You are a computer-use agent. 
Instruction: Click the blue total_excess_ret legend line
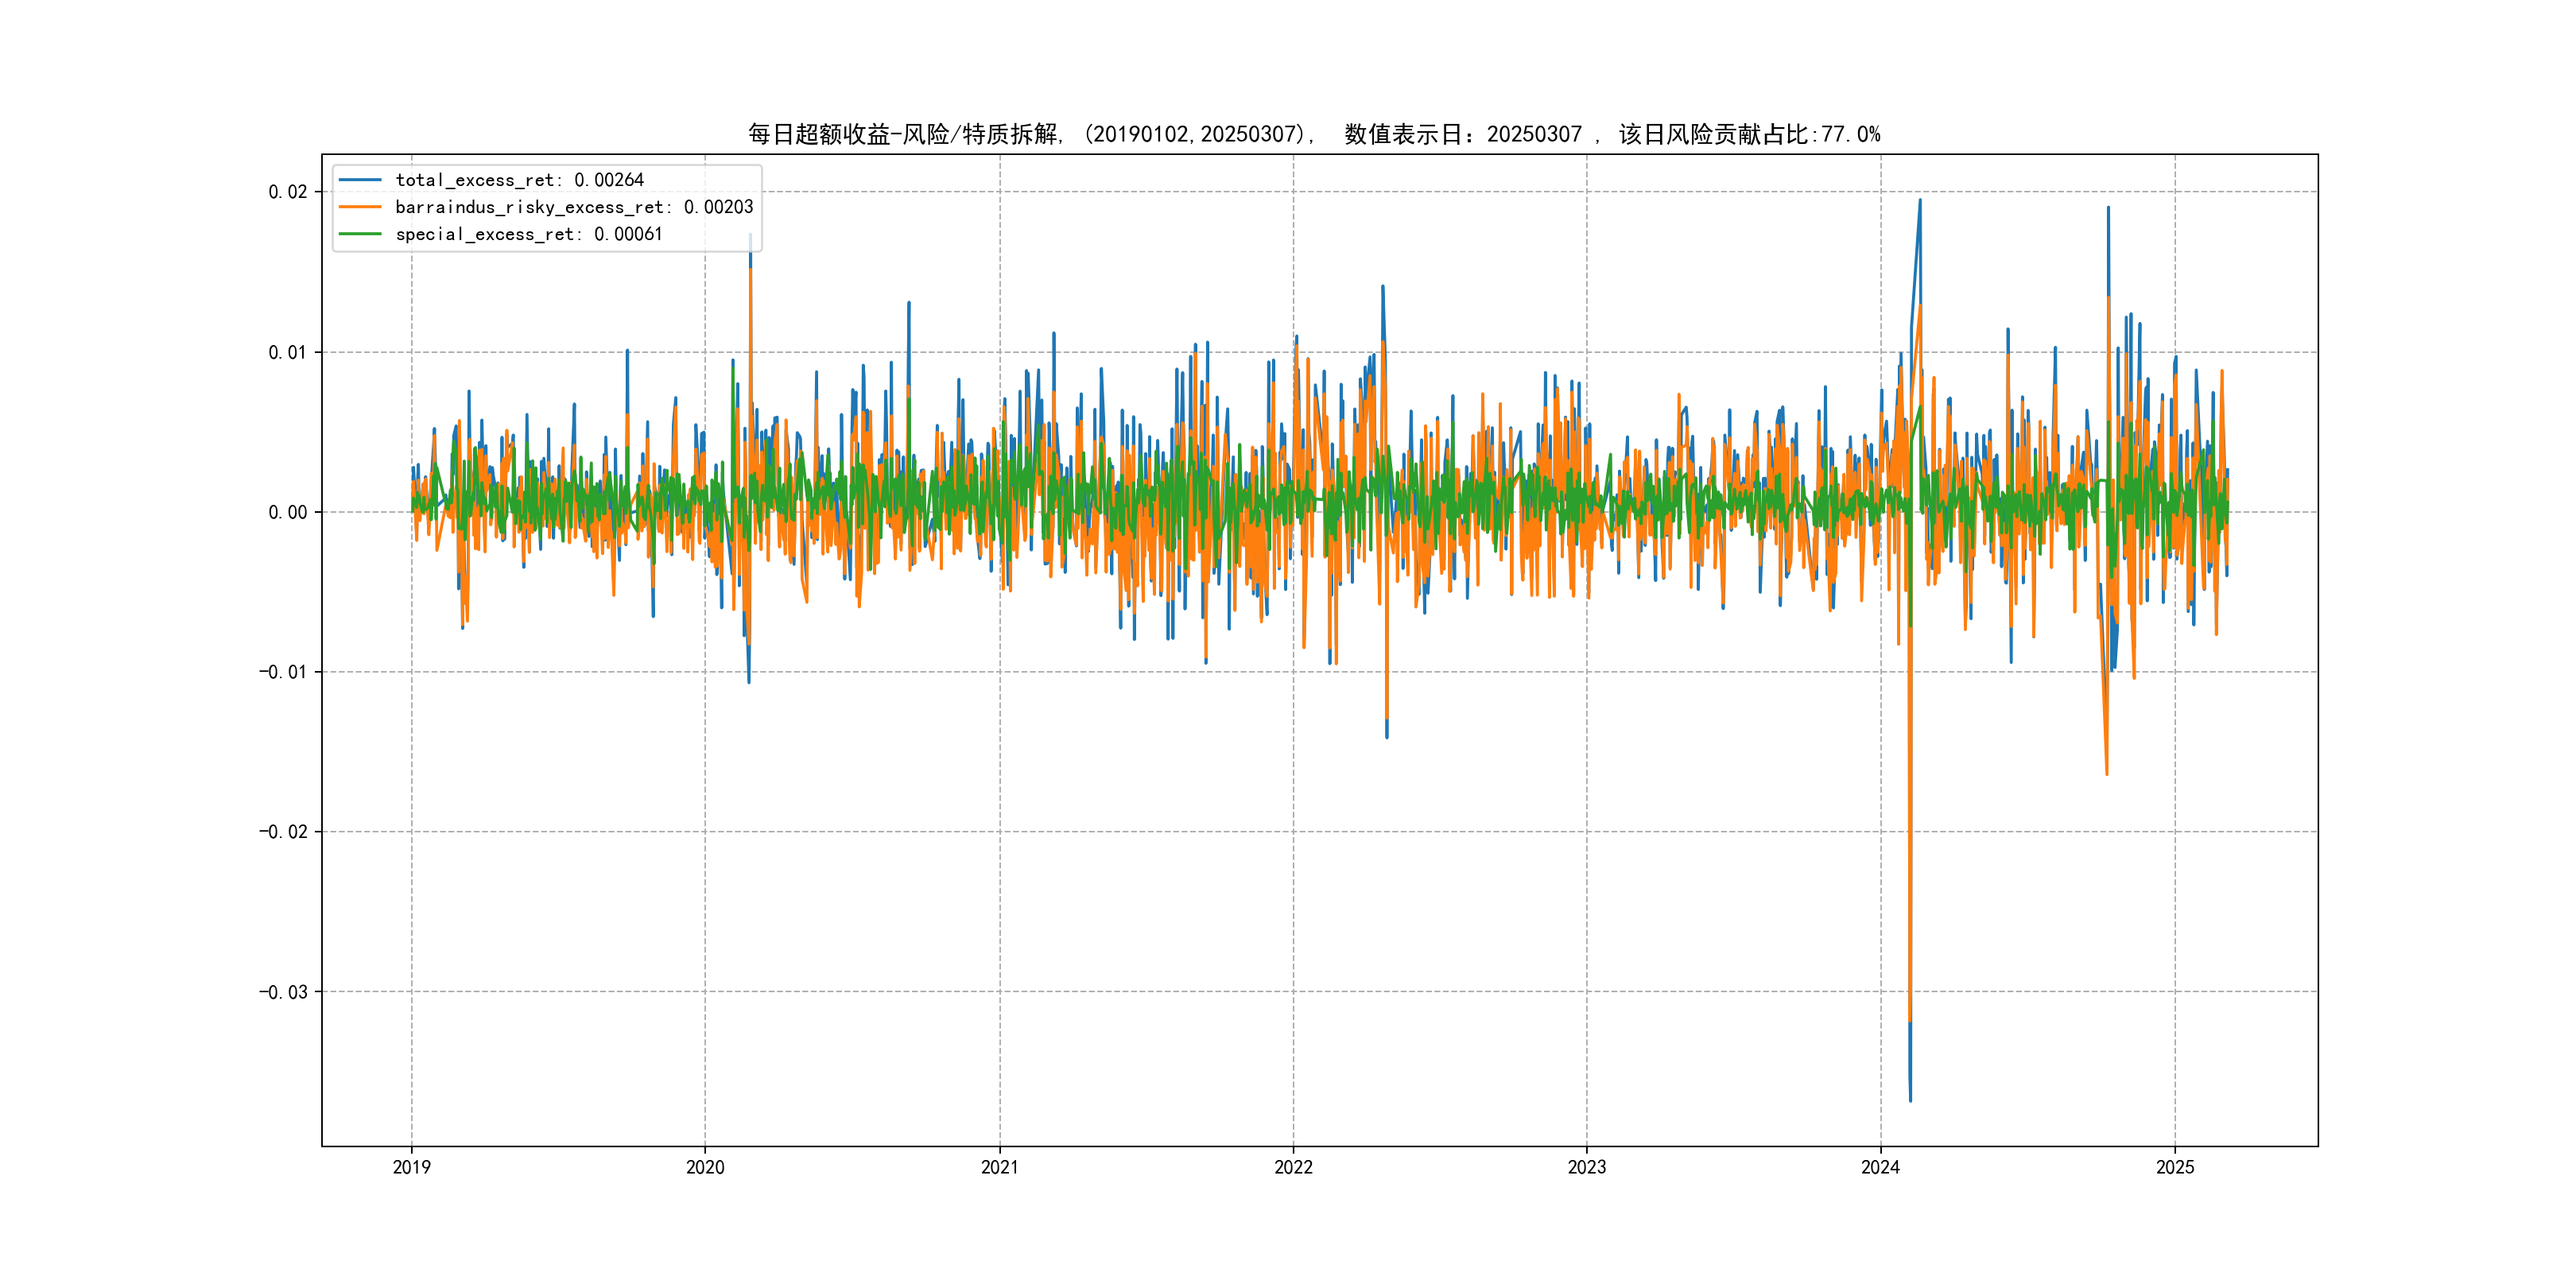(360, 180)
